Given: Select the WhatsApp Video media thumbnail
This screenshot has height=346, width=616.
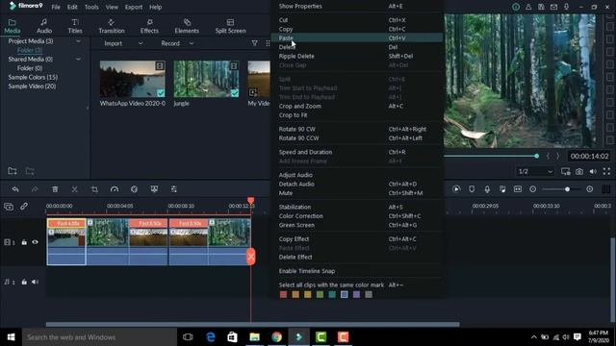Looking at the screenshot, I should [133, 79].
